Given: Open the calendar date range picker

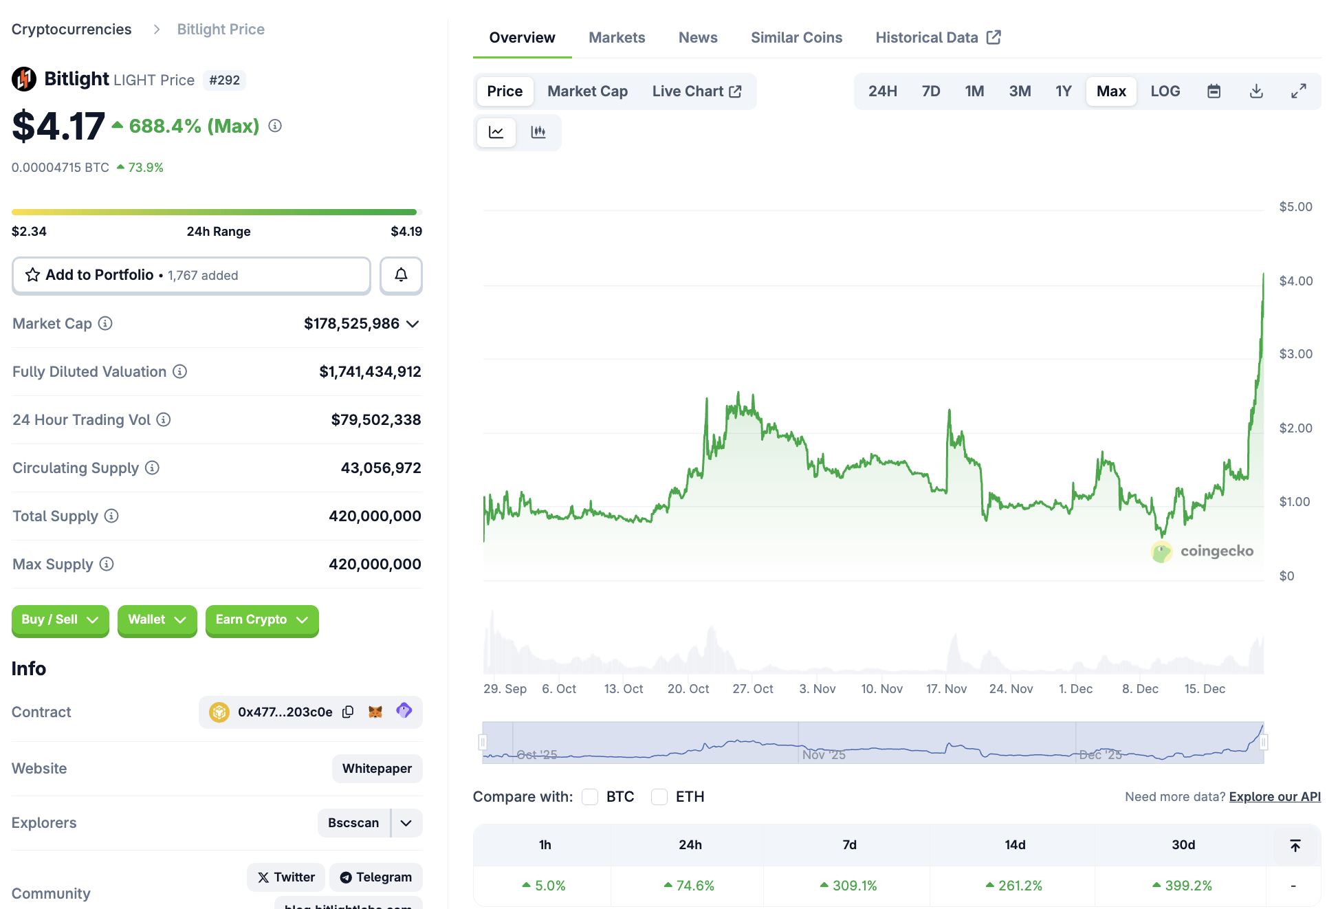Looking at the screenshot, I should [1214, 91].
